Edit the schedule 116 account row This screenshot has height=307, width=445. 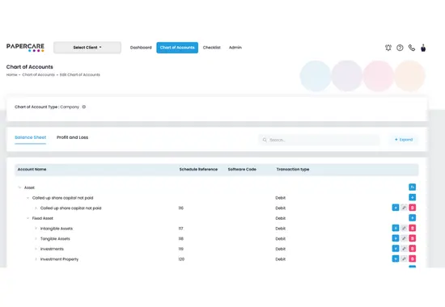(404, 208)
